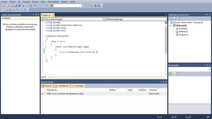Screen dimensions: 212x119
Task: Click the Cut scissors icon
Action: pos(24,6)
